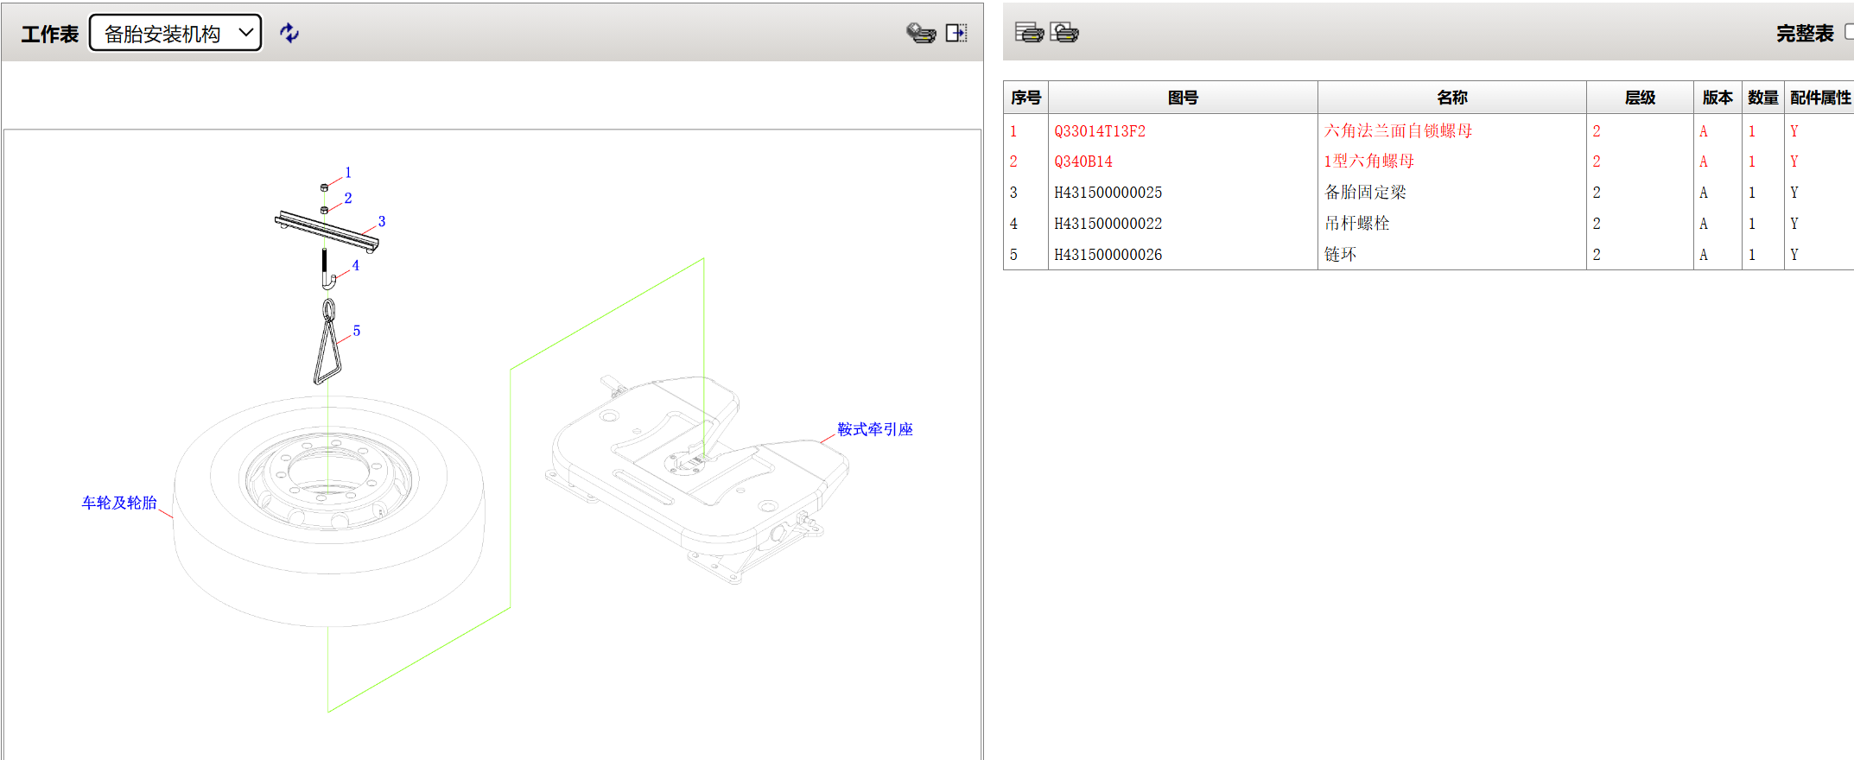The height and width of the screenshot is (760, 1854).
Task: Click callout number 4 beside the hook bolt
Action: pyautogui.click(x=355, y=266)
